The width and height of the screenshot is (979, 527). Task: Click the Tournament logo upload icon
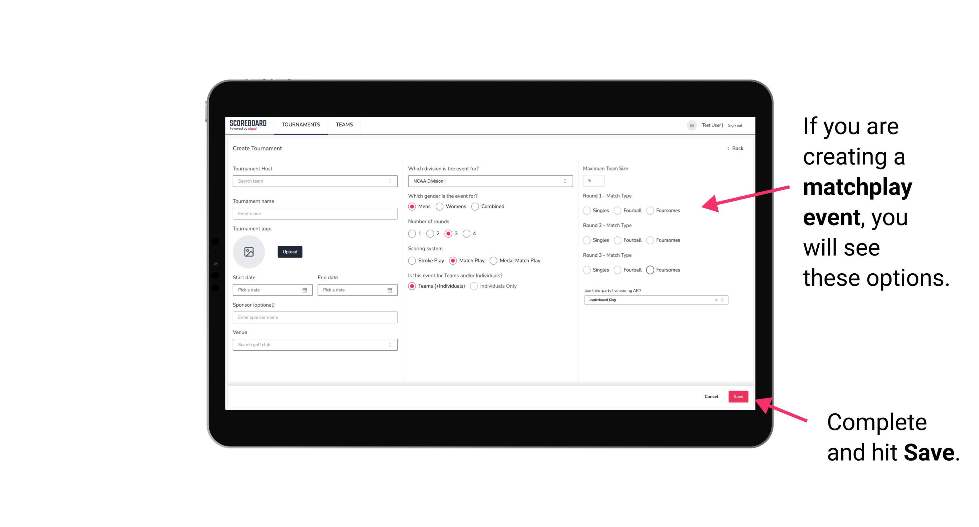[x=250, y=252]
